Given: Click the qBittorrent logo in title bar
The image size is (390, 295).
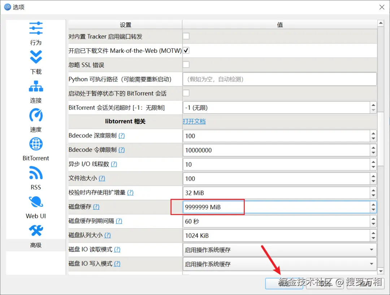Looking at the screenshot, I should pyautogui.click(x=8, y=7).
